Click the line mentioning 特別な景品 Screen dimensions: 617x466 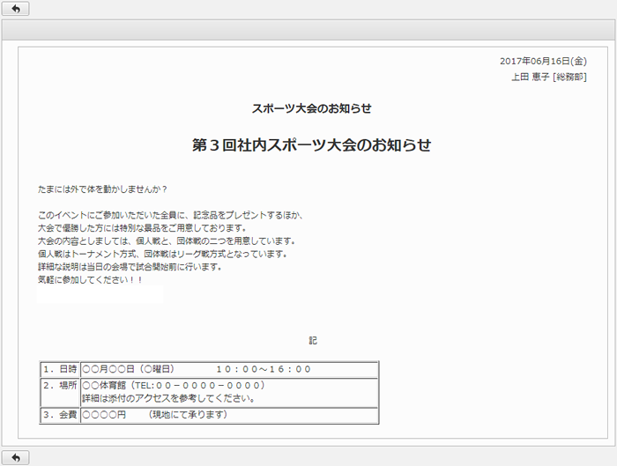coord(141,228)
